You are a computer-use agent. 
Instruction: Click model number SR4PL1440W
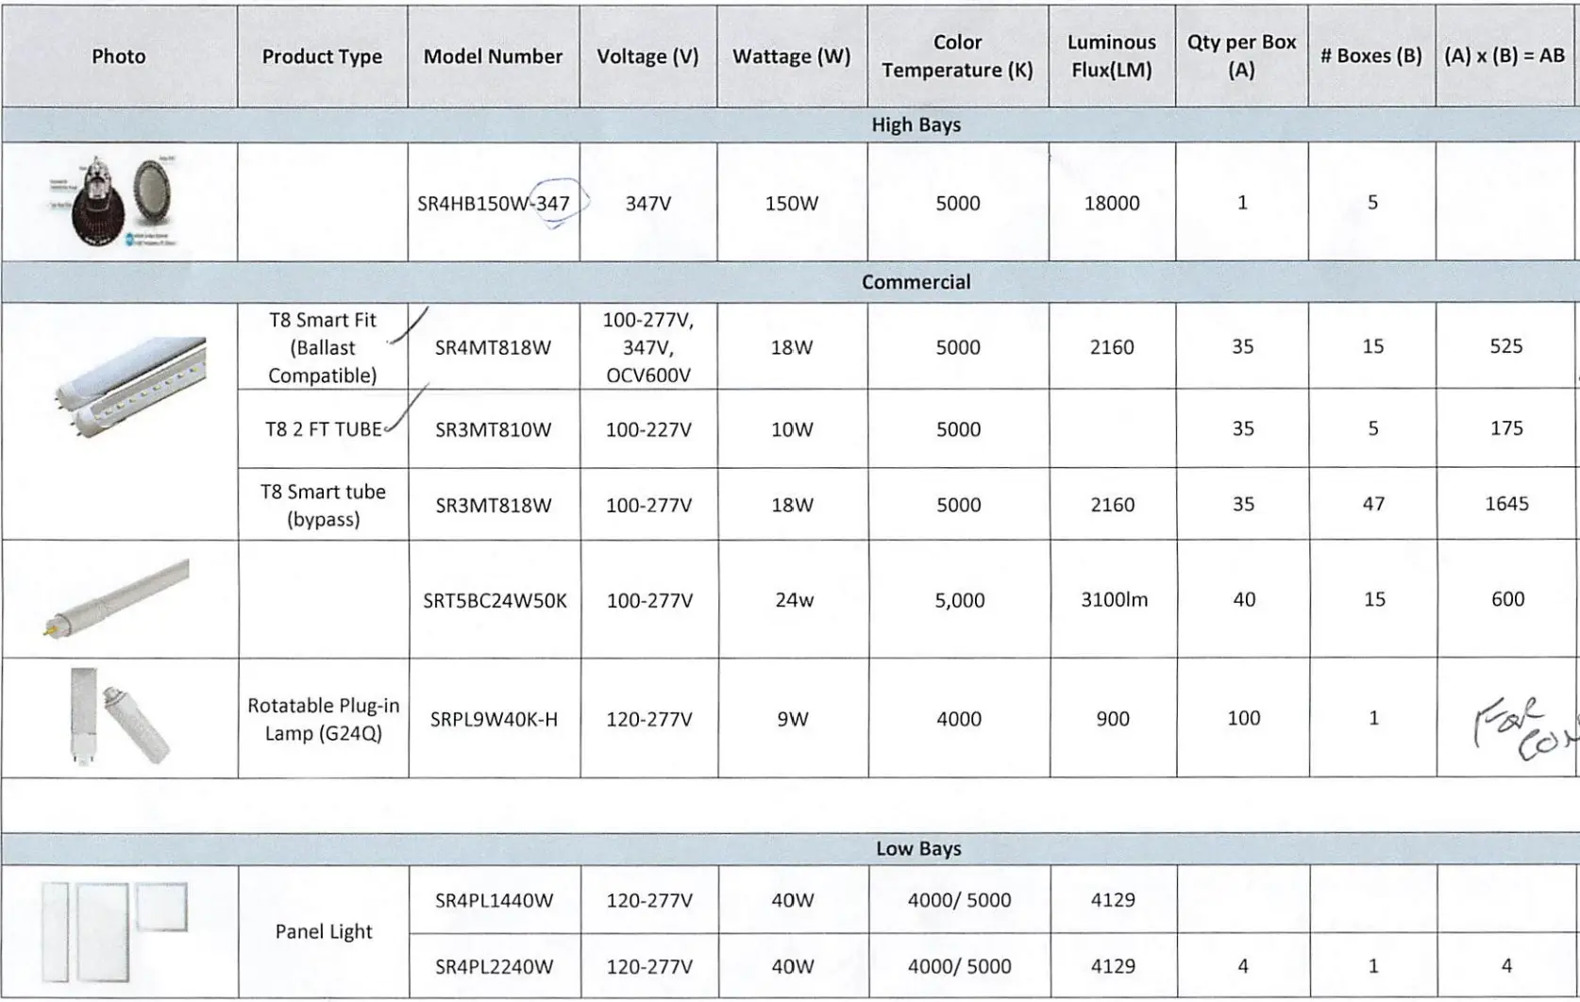pyautogui.click(x=494, y=900)
